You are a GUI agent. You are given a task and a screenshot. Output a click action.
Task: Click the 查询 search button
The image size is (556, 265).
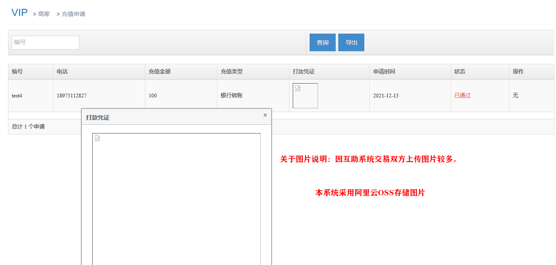322,42
